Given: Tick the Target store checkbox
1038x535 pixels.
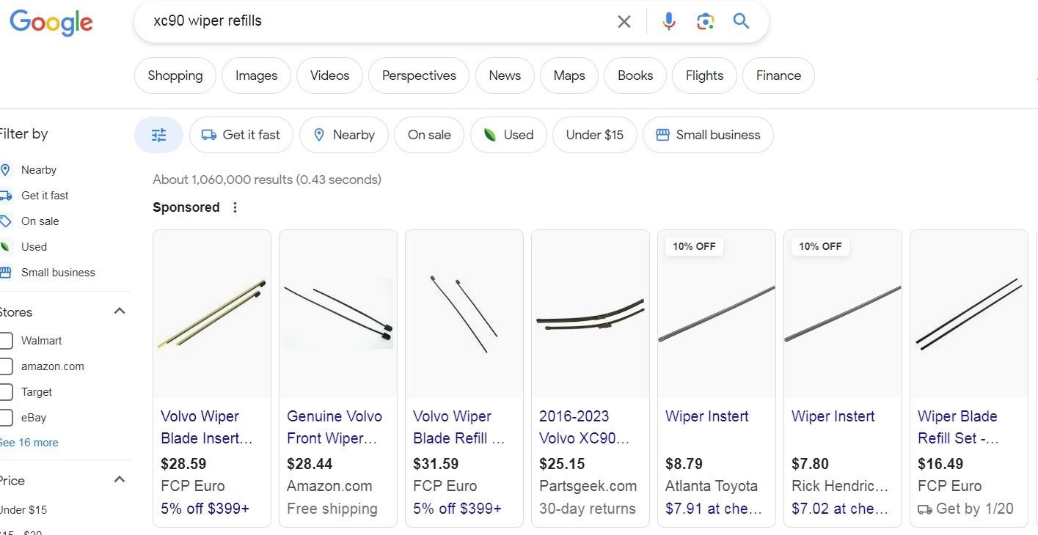Looking at the screenshot, I should 6,392.
